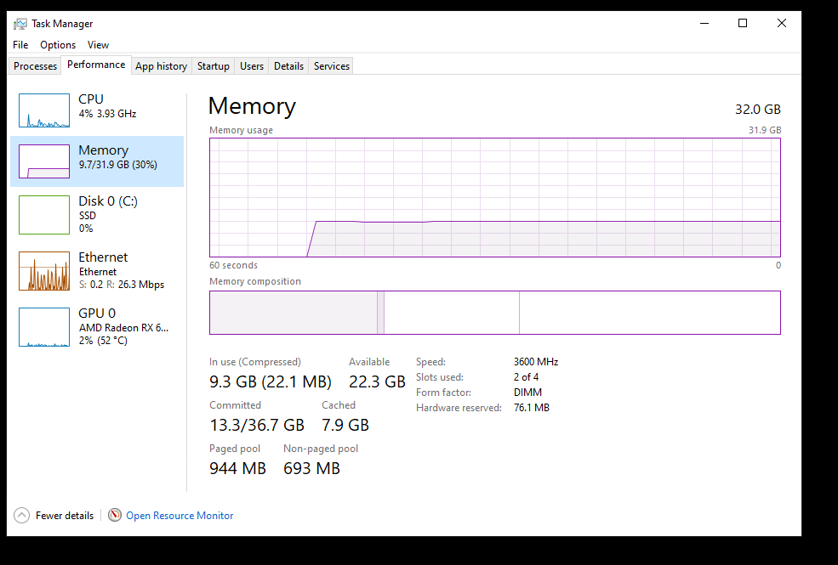Click the Memory composition label

[255, 281]
